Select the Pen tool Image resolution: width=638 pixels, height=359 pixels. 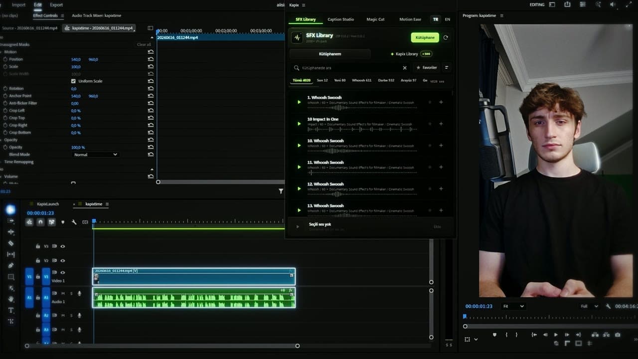coord(11,265)
